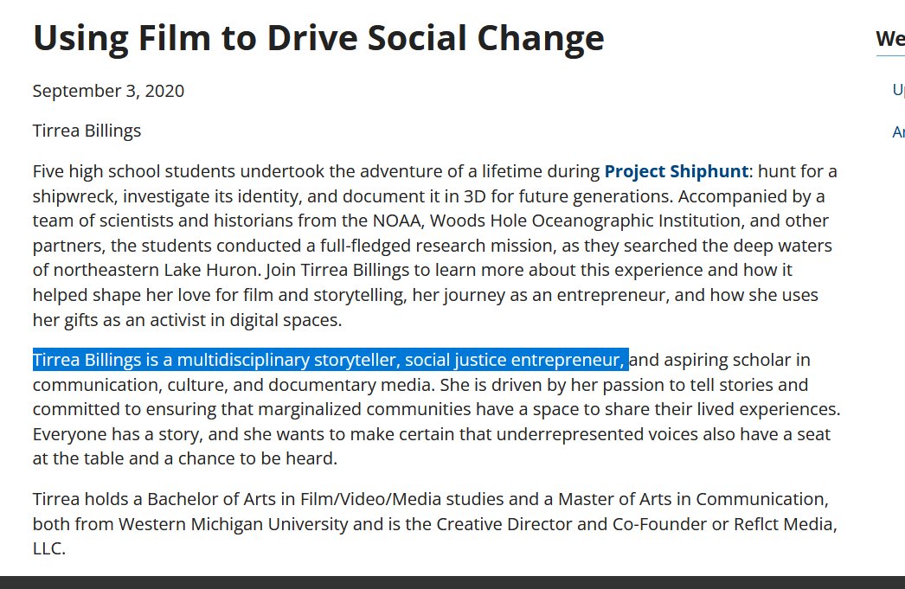Click the cut-off "Ar" sidebar link
The image size is (905, 589).
pos(898,132)
